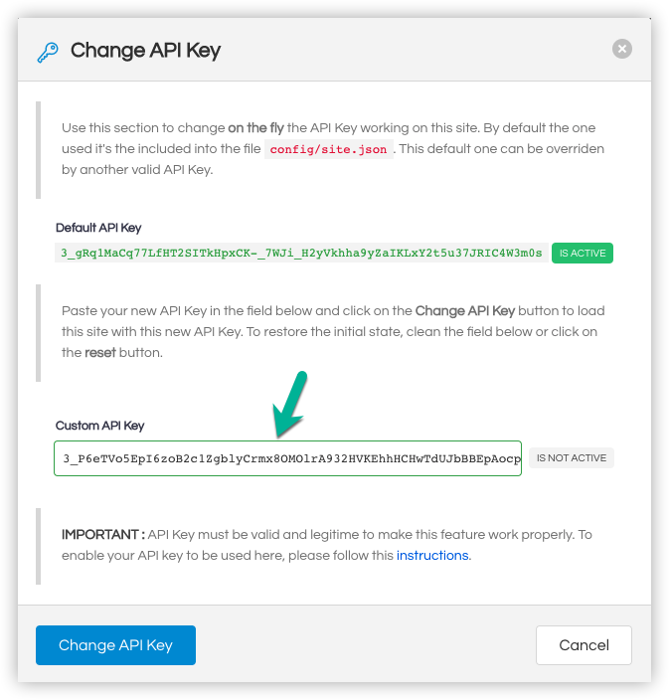
Task: Click the bold IMPORTANT text
Action: pyautogui.click(x=103, y=535)
